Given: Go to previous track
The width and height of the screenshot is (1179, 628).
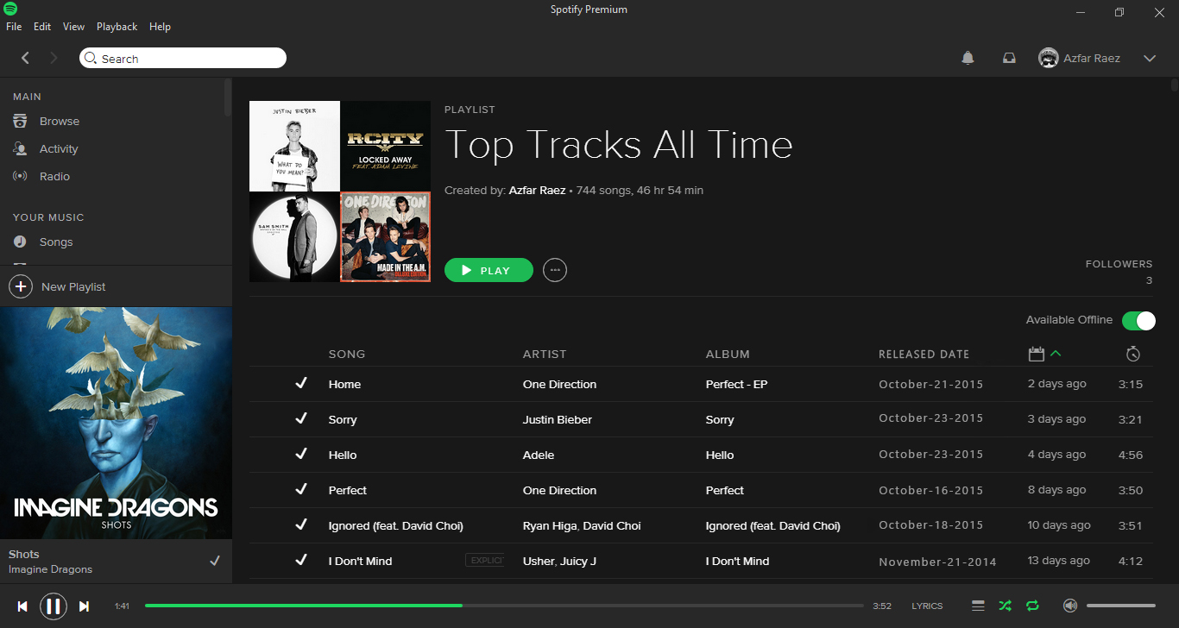Looking at the screenshot, I should coord(23,606).
